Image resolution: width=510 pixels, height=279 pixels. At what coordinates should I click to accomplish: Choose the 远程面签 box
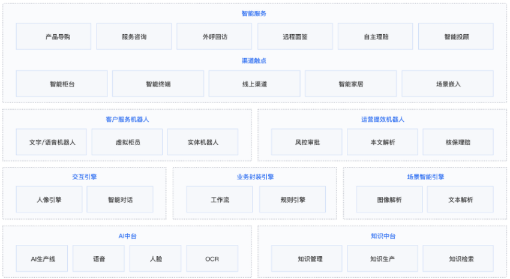(295, 37)
